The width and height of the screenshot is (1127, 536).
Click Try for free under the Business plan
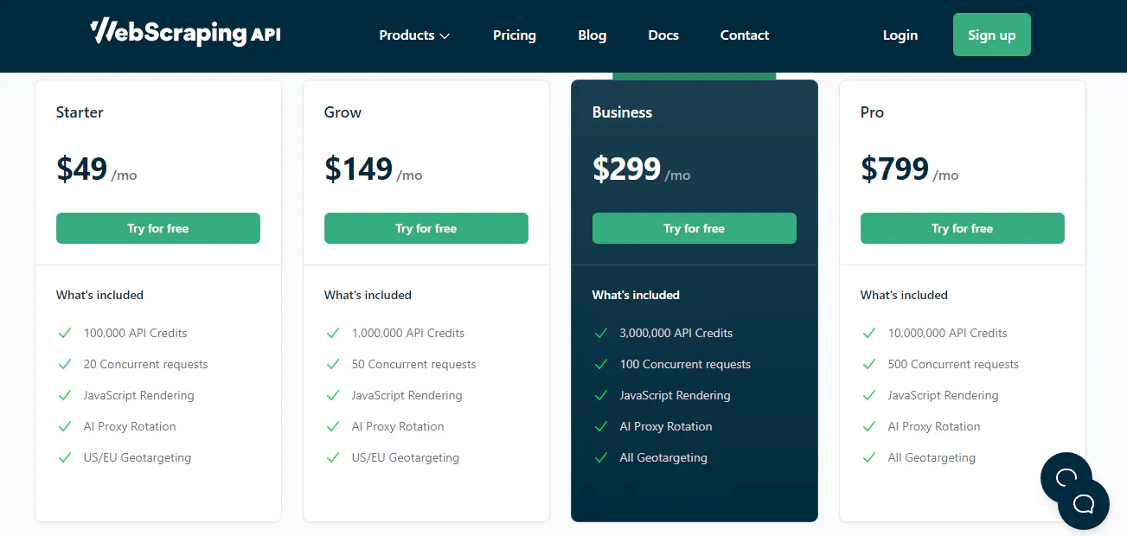click(694, 228)
